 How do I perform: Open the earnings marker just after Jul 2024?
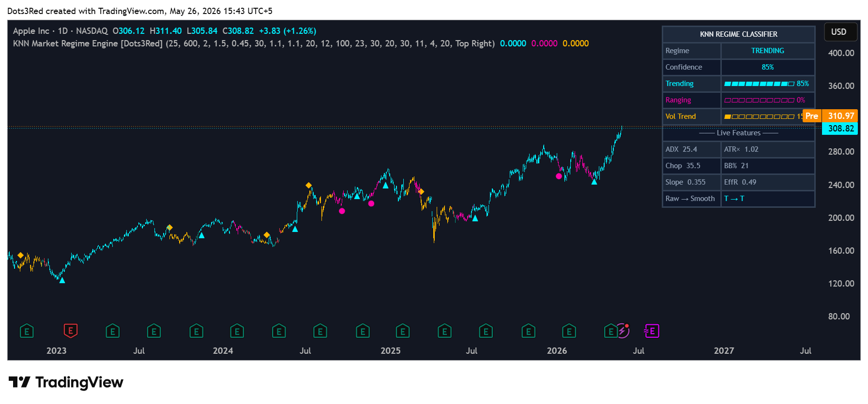click(320, 331)
